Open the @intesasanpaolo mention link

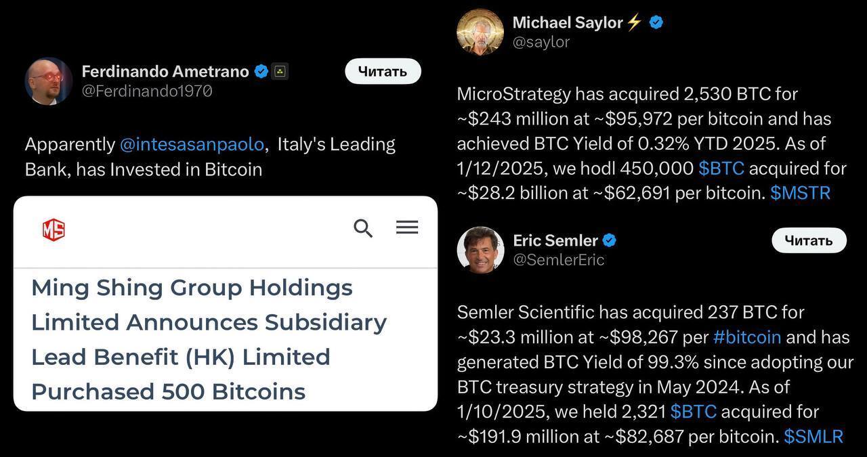tap(192, 144)
